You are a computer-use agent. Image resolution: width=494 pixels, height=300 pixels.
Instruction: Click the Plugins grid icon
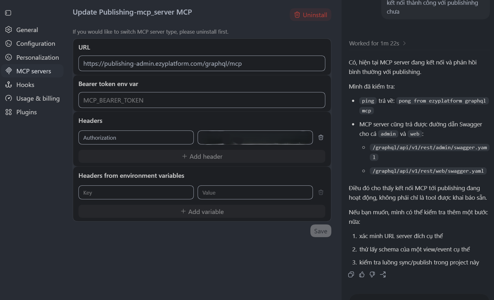[x=9, y=112]
